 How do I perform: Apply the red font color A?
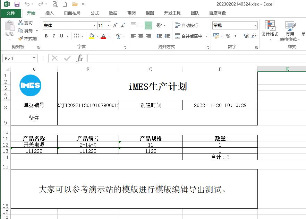point(103,36)
